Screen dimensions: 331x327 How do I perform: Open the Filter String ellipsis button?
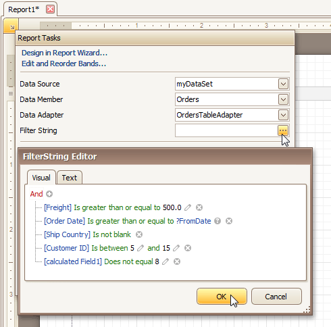coord(283,130)
